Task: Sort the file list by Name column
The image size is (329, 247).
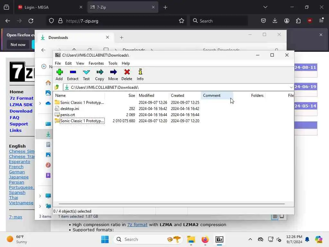Action: click(x=79, y=95)
